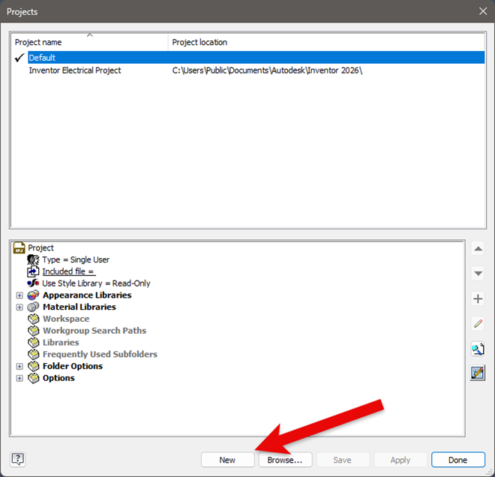The image size is (495, 477).
Task: Open the help question mark icon
Action: point(18,459)
